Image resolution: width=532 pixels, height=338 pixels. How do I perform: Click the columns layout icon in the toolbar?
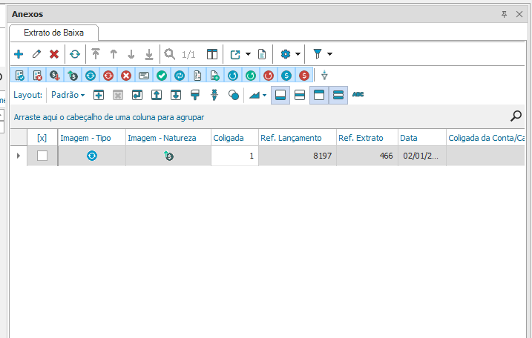point(212,54)
